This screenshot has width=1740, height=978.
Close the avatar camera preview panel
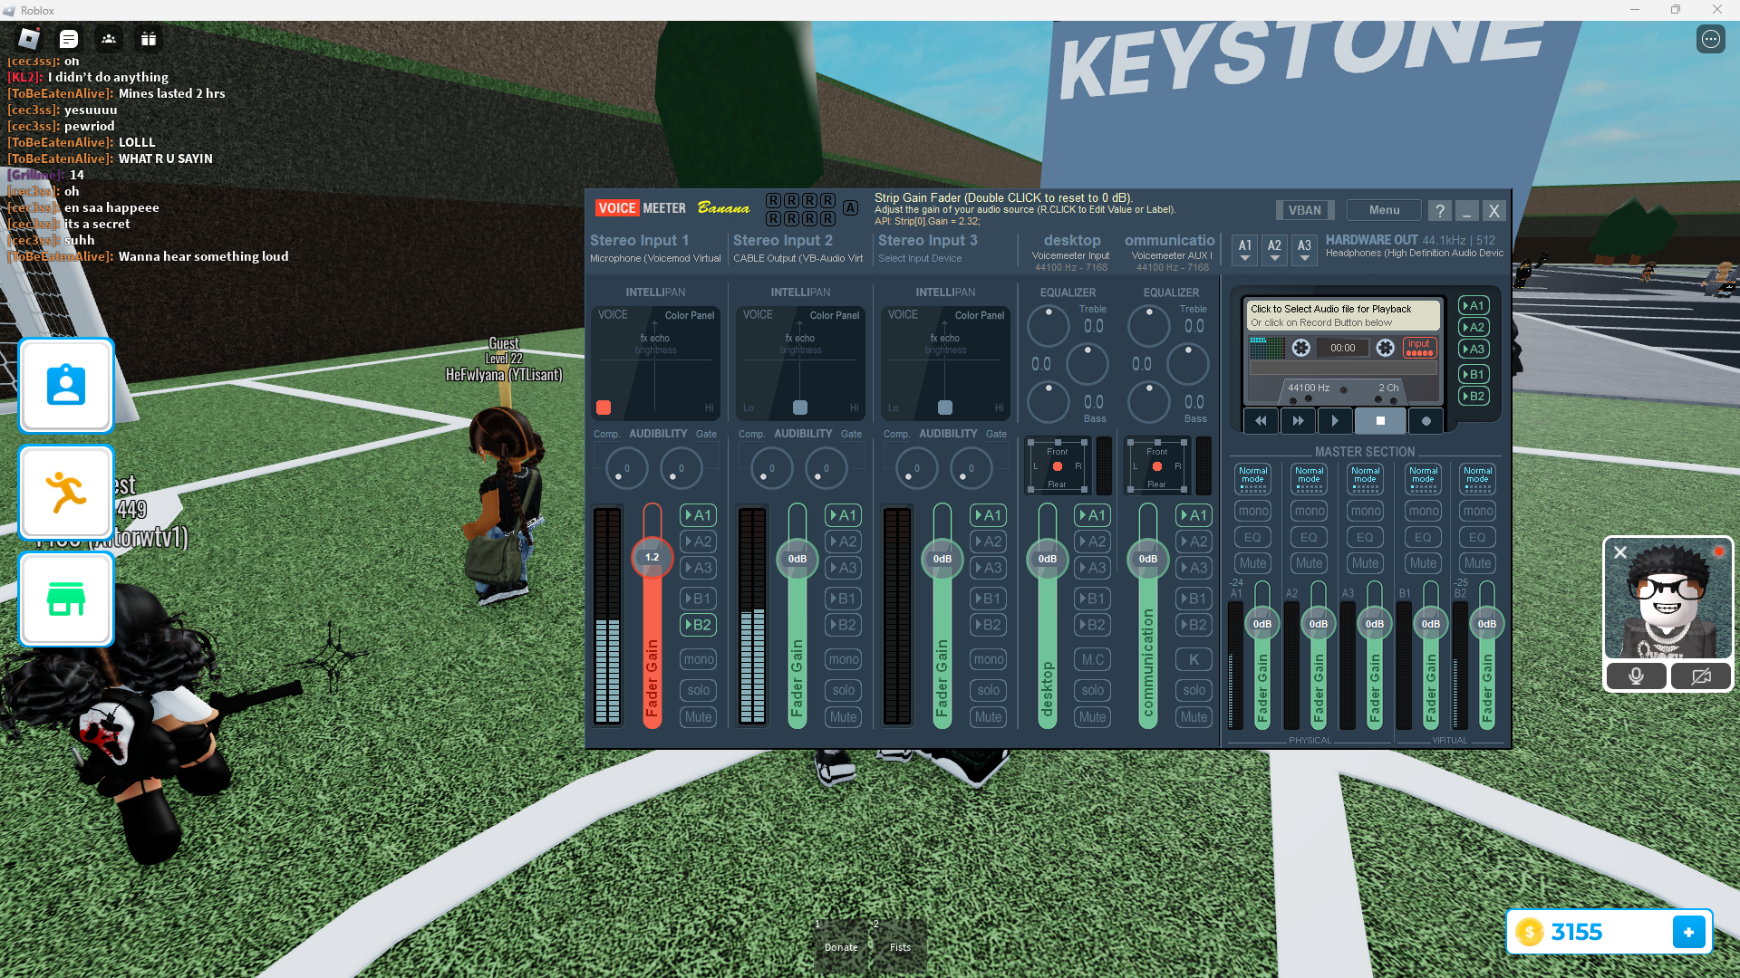(x=1620, y=551)
